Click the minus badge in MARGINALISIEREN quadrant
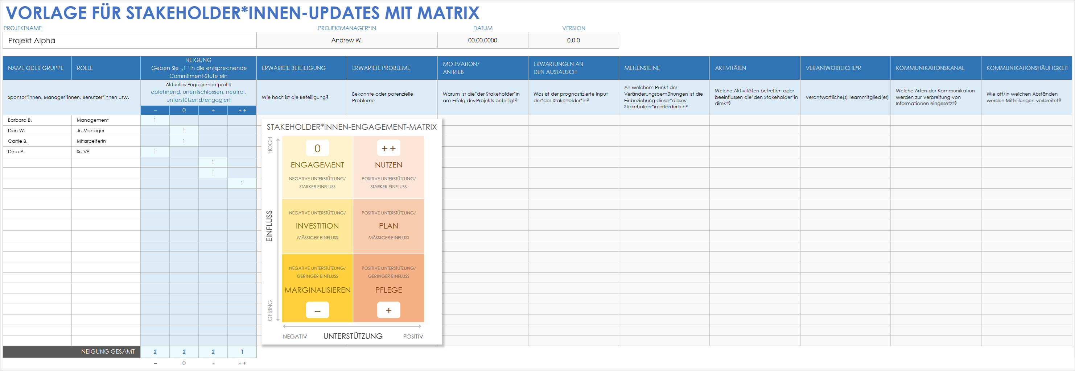This screenshot has width=1075, height=371. 318,310
